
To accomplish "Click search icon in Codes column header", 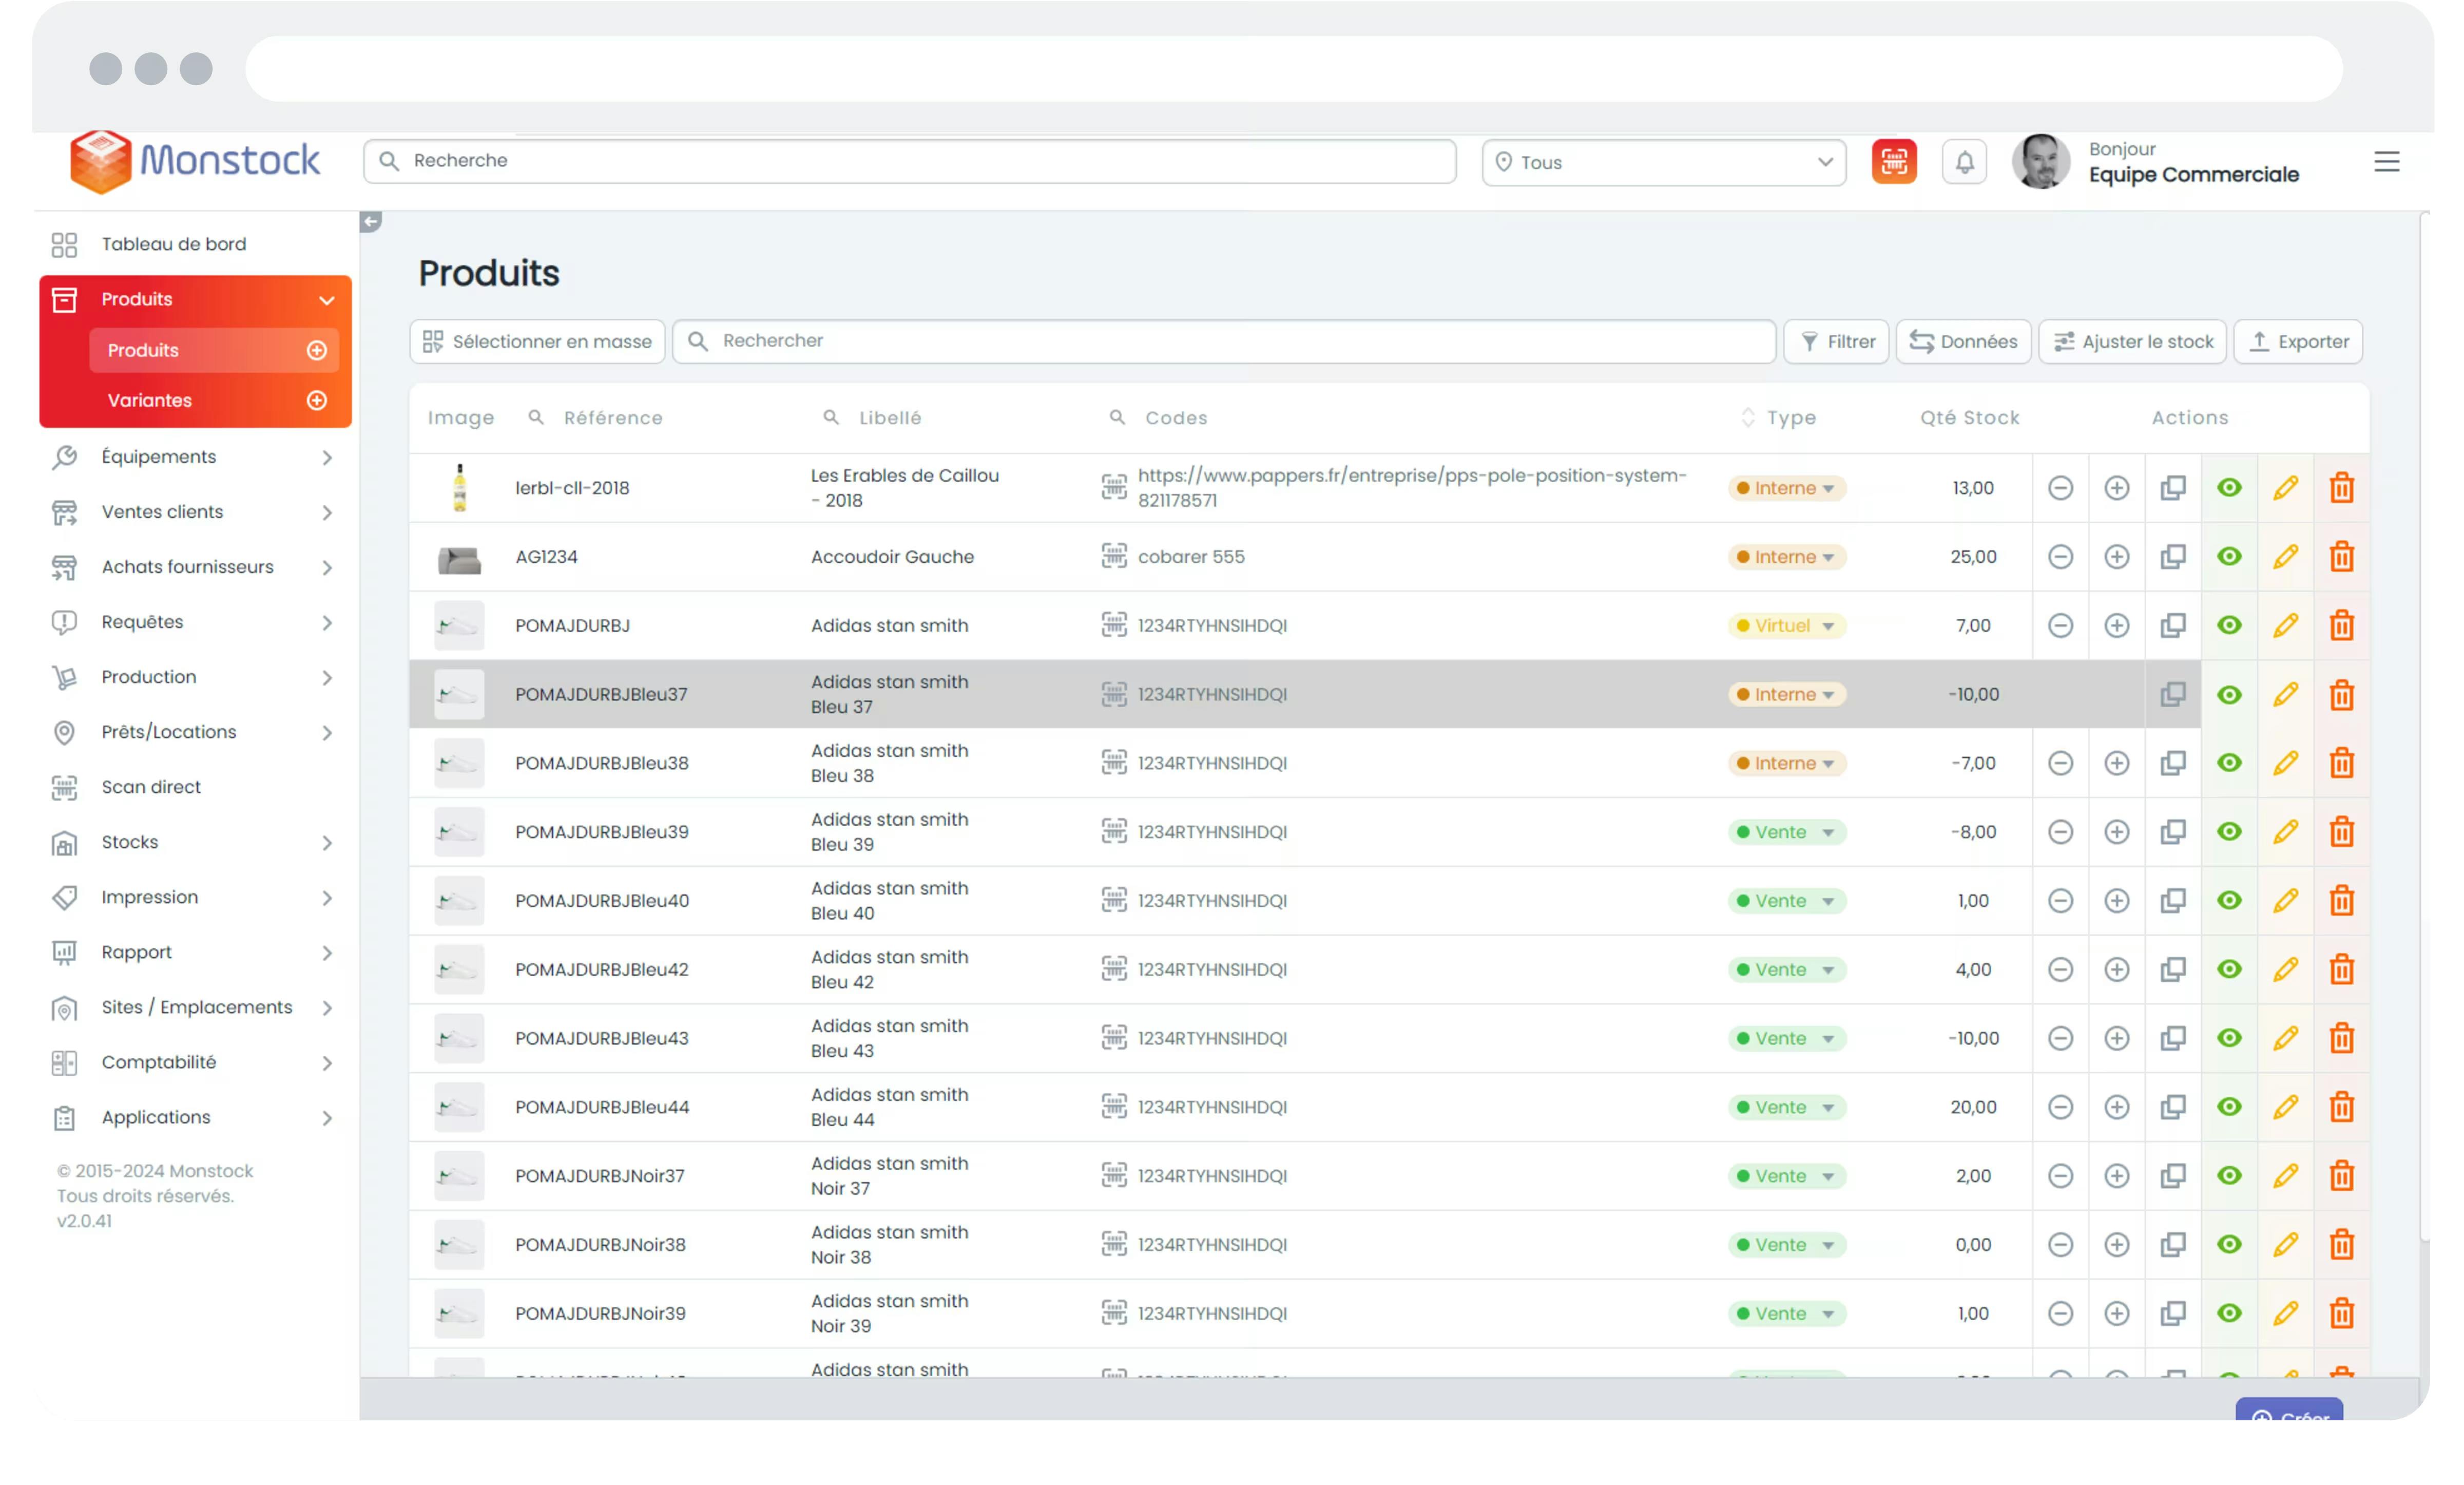I will [x=1117, y=417].
